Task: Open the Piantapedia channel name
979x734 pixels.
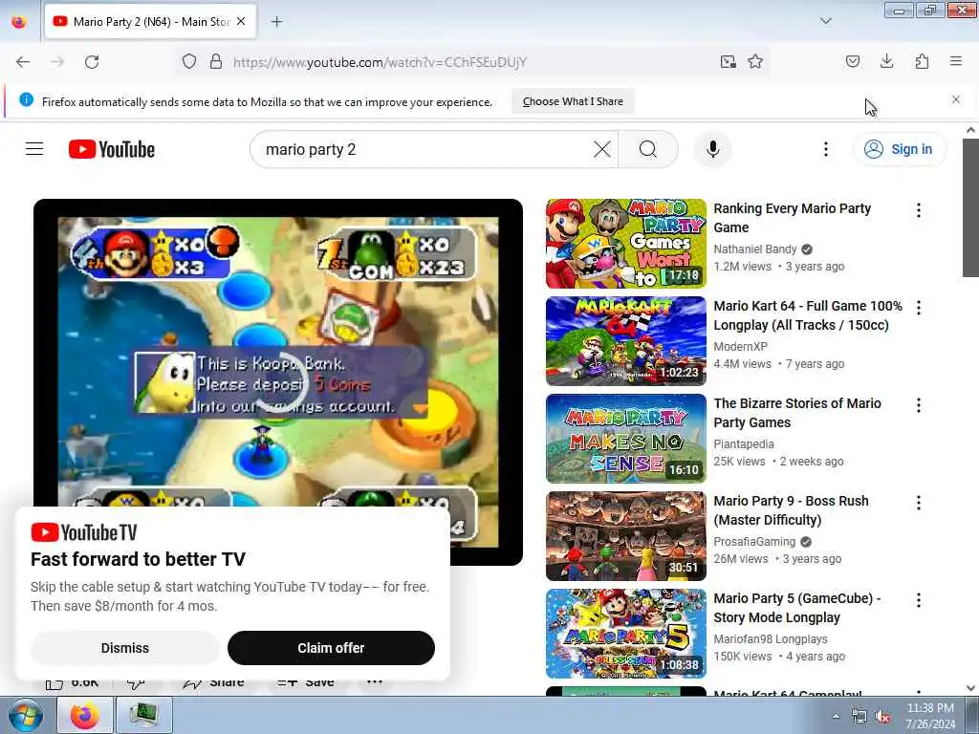Action: [744, 443]
